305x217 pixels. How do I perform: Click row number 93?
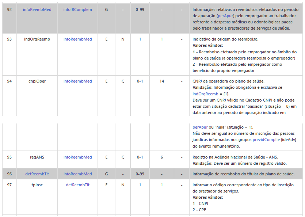click(x=9, y=39)
